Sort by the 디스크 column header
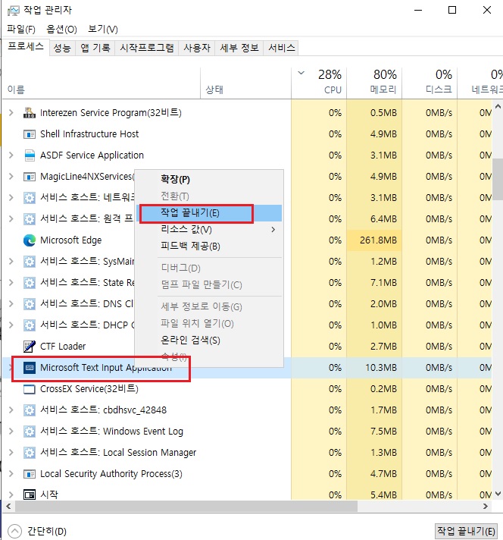The height and width of the screenshot is (540, 503). click(x=430, y=83)
